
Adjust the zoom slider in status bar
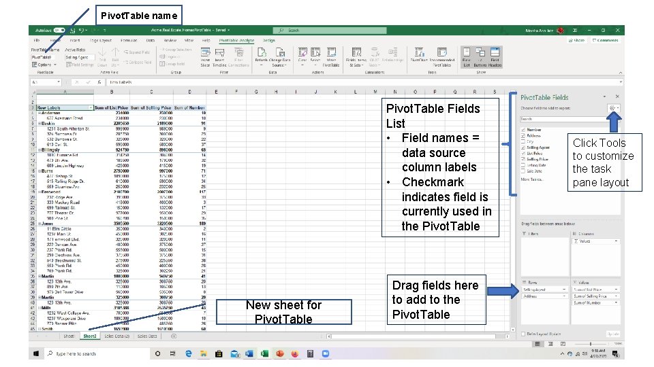(x=591, y=344)
